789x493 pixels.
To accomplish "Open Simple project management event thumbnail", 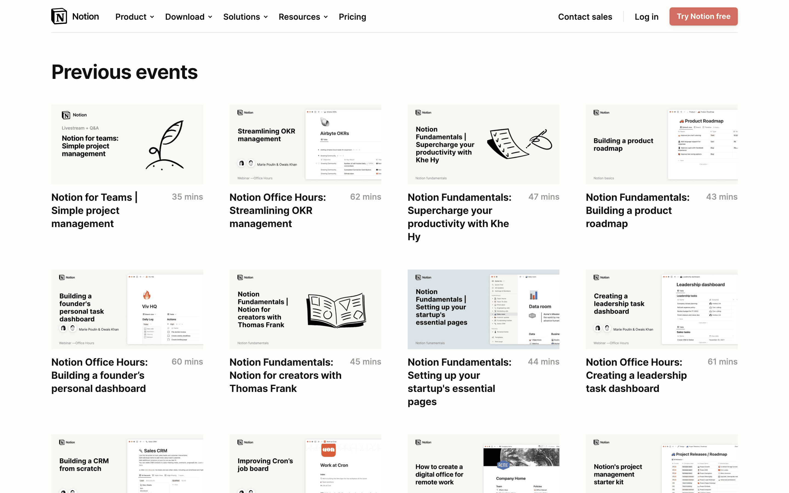I will tap(127, 144).
